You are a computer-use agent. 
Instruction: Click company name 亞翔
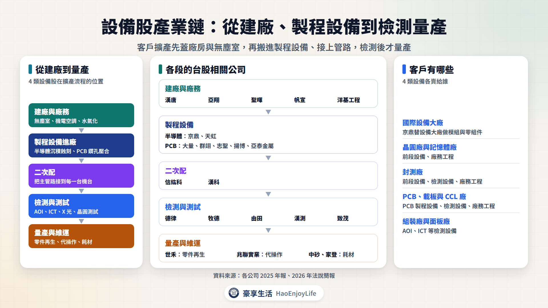click(x=214, y=100)
